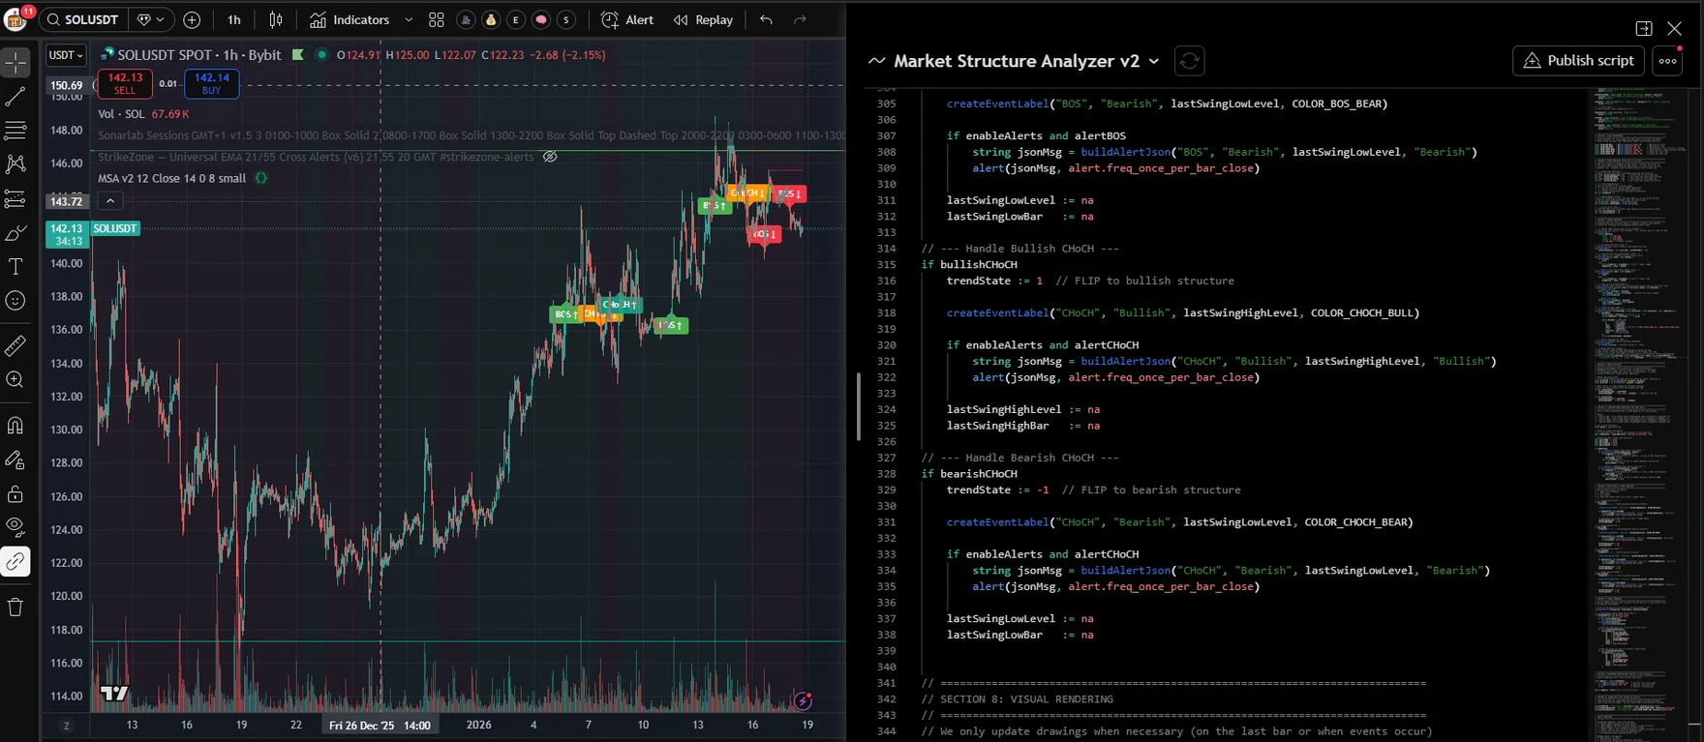
Task: Toggle hide all drawings eye icon
Action: (15, 527)
